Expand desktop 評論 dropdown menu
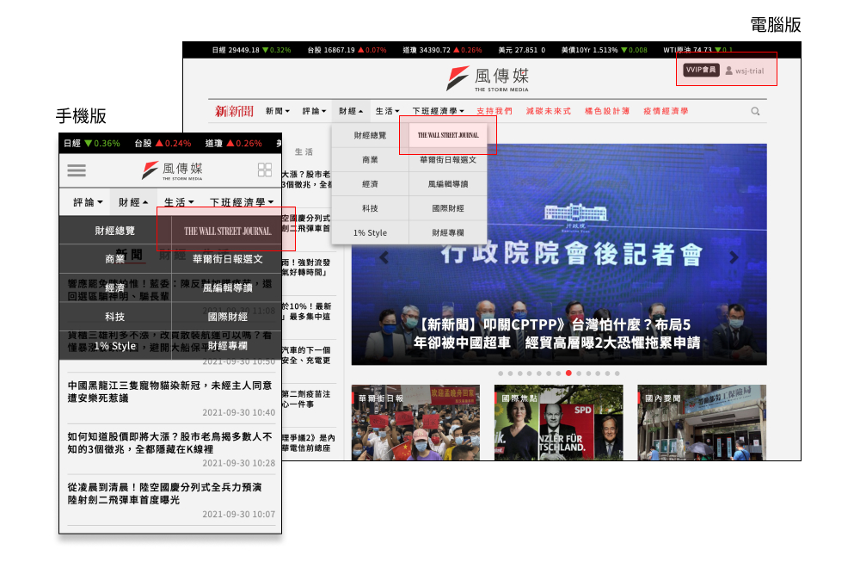The width and height of the screenshot is (860, 568). [x=314, y=111]
